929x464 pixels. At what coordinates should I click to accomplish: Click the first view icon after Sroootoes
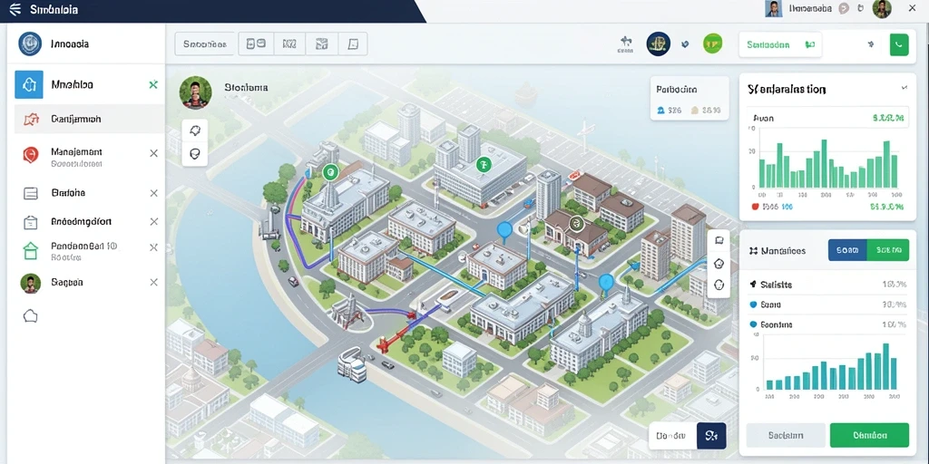coord(255,43)
